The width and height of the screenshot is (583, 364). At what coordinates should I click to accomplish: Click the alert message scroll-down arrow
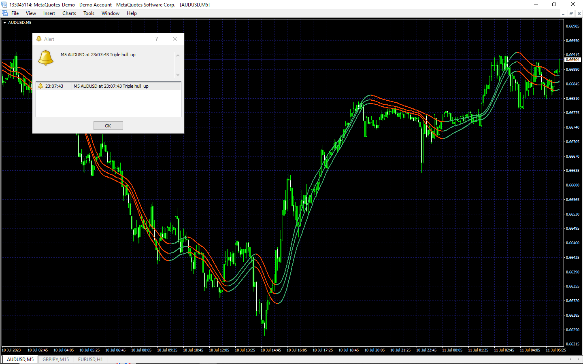pyautogui.click(x=178, y=75)
